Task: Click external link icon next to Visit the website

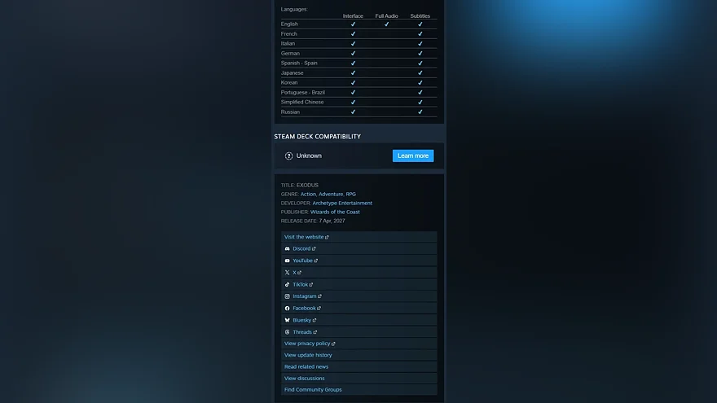Action: pyautogui.click(x=327, y=237)
